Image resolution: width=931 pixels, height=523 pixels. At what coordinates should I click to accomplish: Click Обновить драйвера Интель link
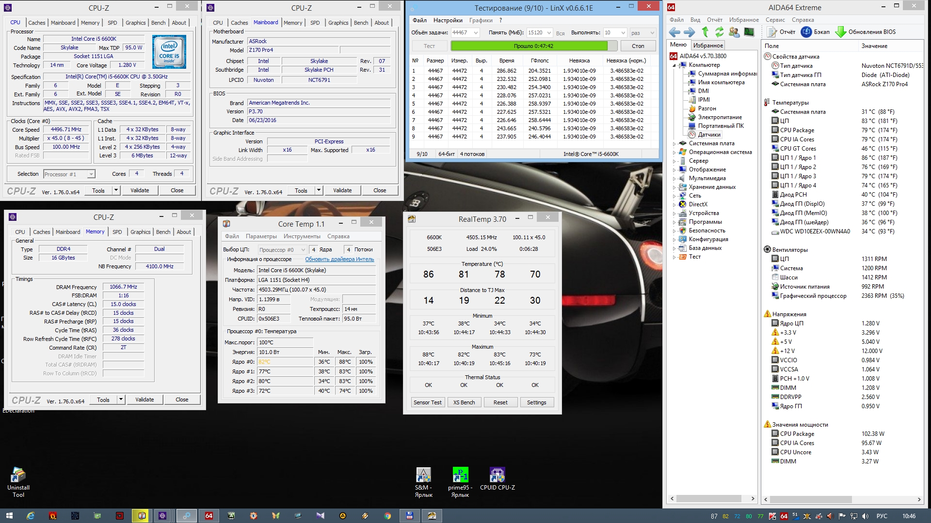point(339,260)
